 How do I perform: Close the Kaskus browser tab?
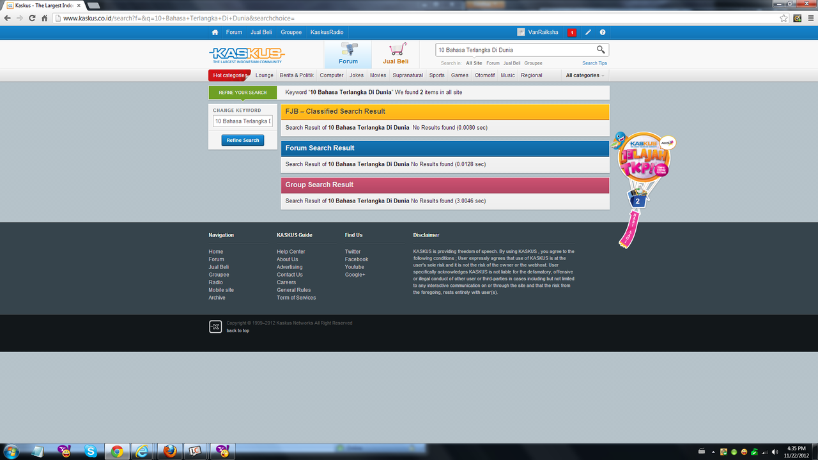(x=78, y=6)
